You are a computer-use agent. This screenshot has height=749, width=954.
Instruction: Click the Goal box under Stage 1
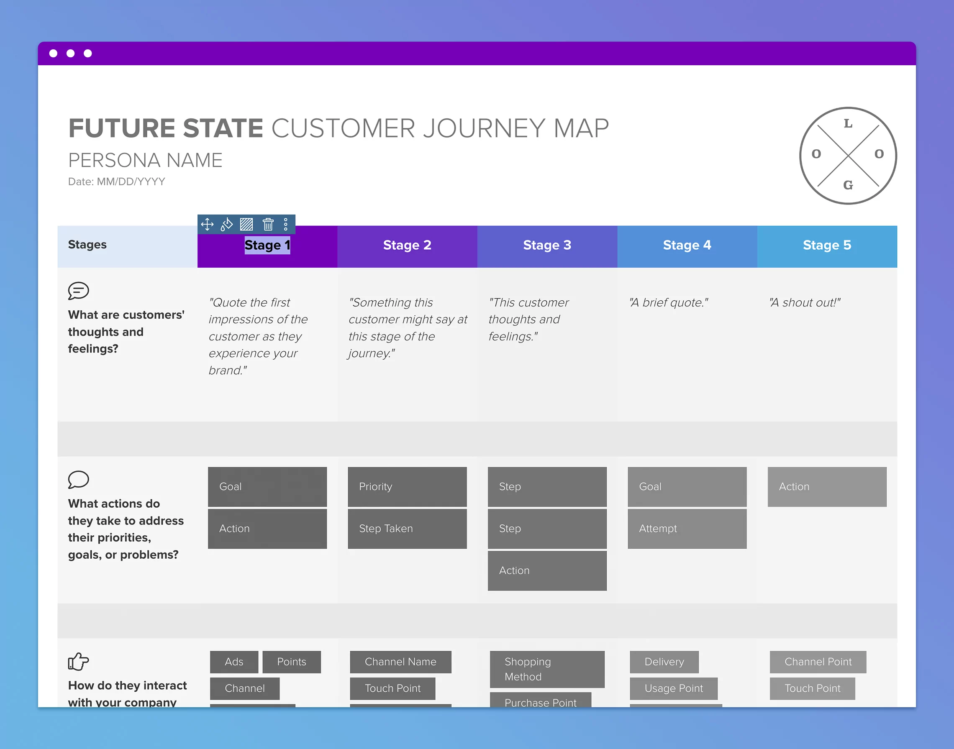[x=267, y=487]
